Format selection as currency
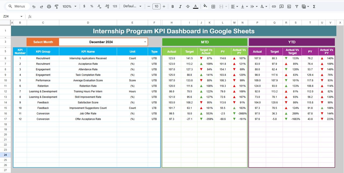The image size is (344, 173). (84, 6)
